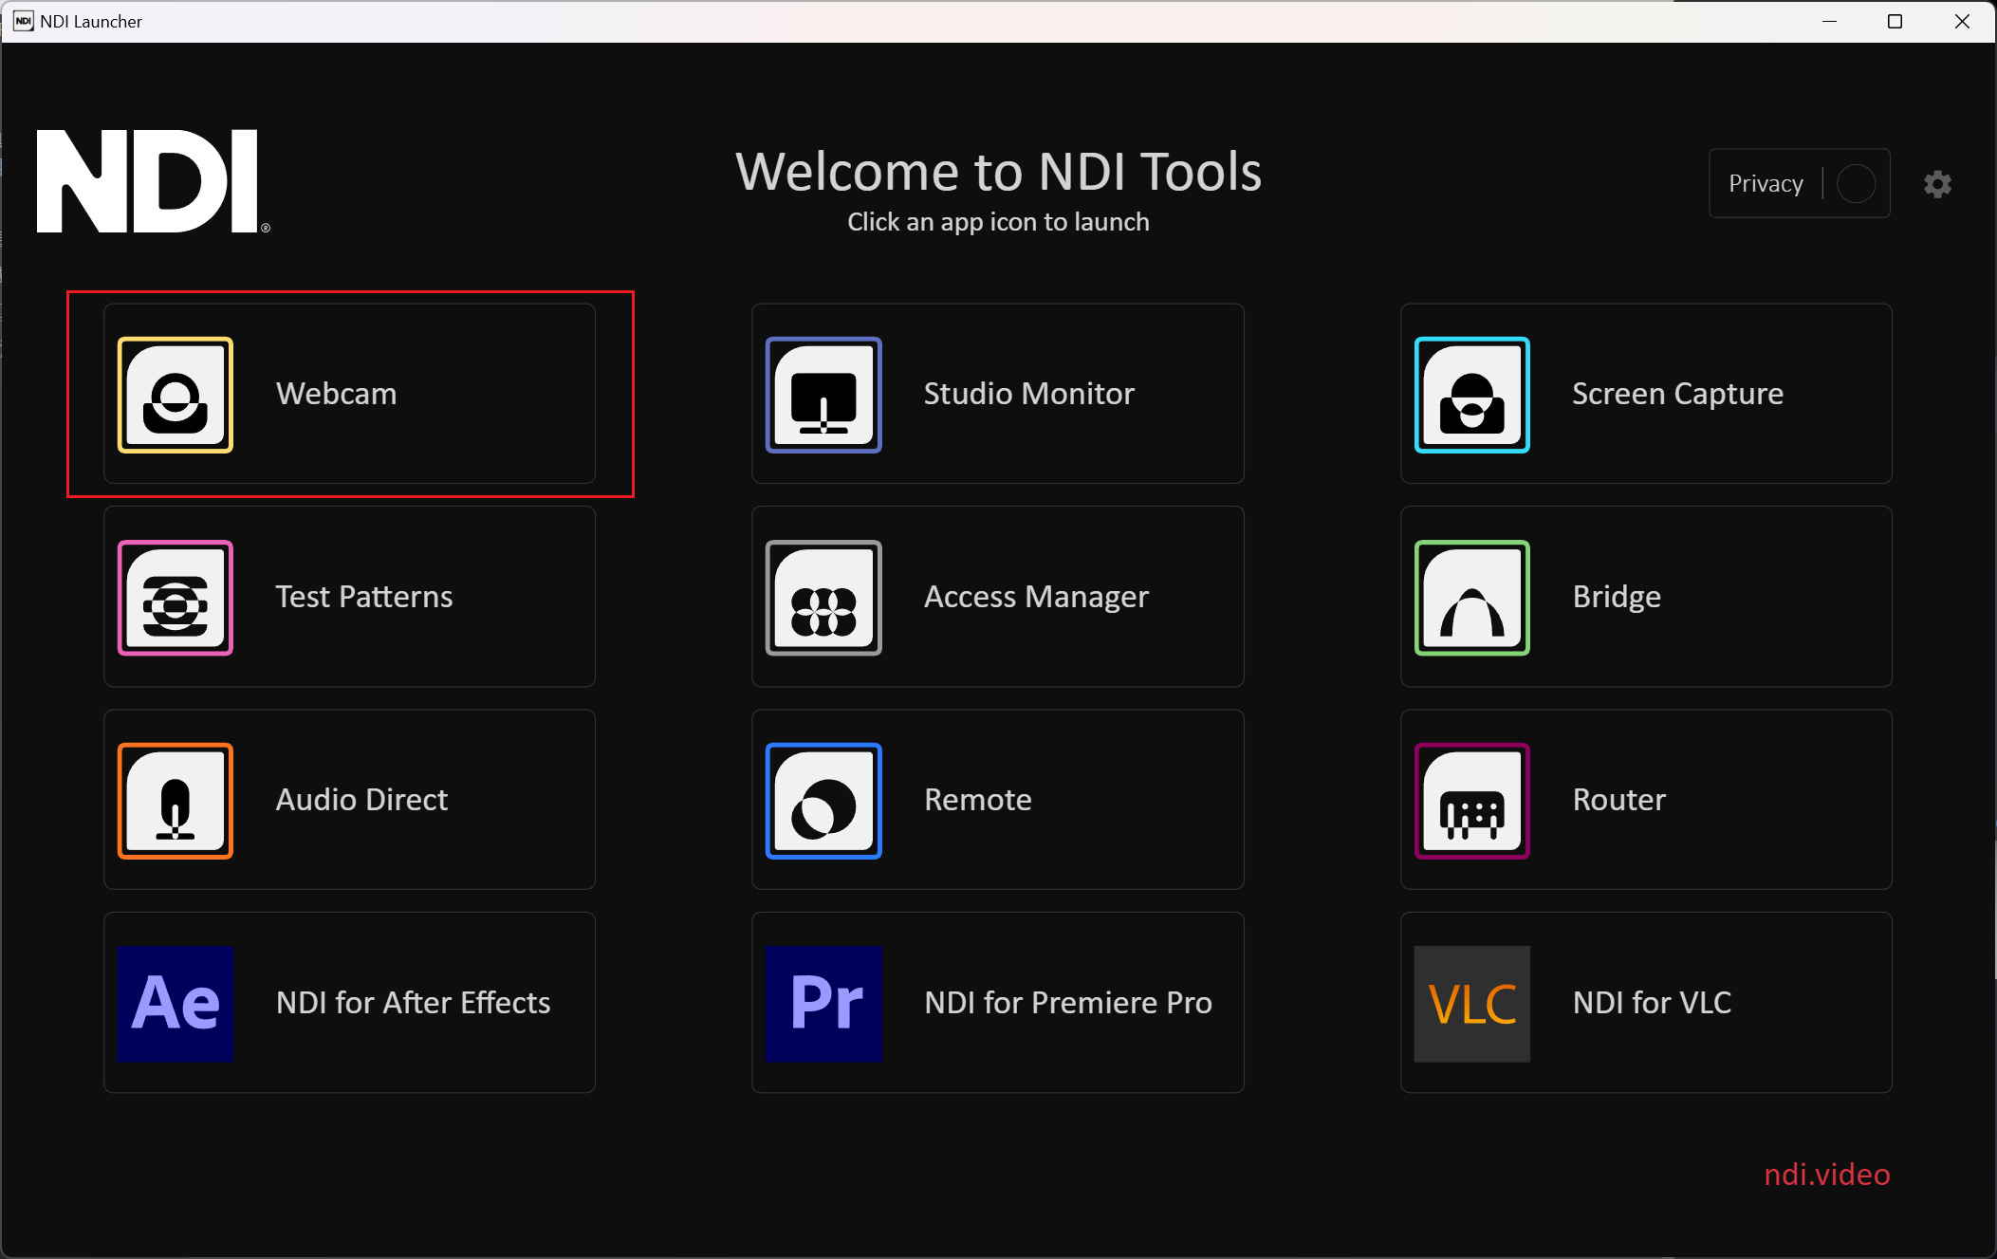
Task: Launch the Router app icon
Action: [x=1472, y=801]
